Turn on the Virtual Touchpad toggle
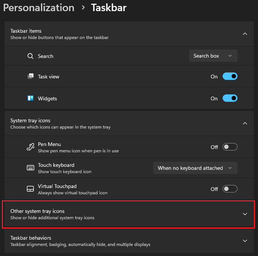Screen dimensions: 258x256 tap(230, 189)
